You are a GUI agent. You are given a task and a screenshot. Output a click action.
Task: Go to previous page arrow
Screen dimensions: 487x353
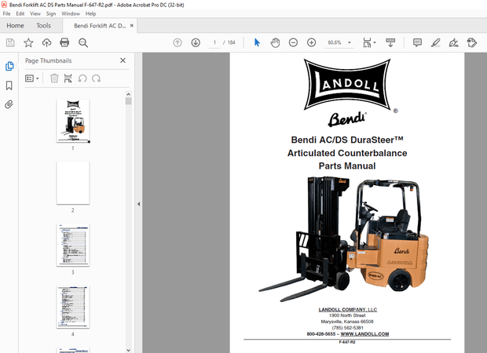click(x=178, y=42)
